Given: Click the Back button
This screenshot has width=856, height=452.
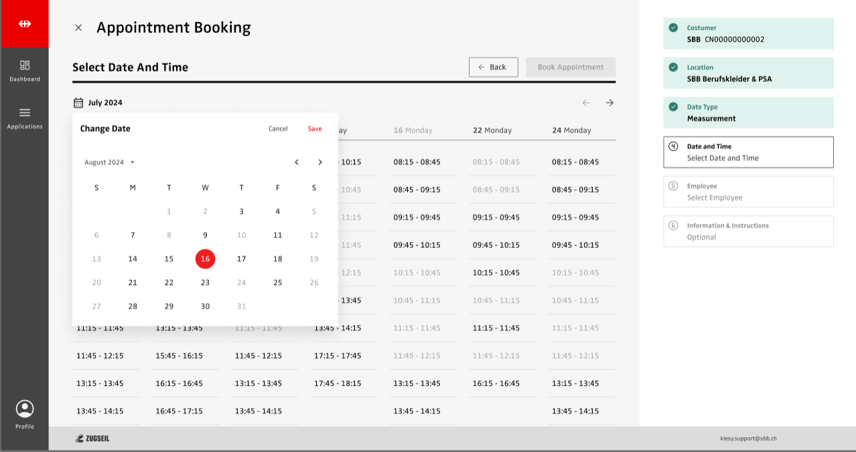Looking at the screenshot, I should coord(493,68).
